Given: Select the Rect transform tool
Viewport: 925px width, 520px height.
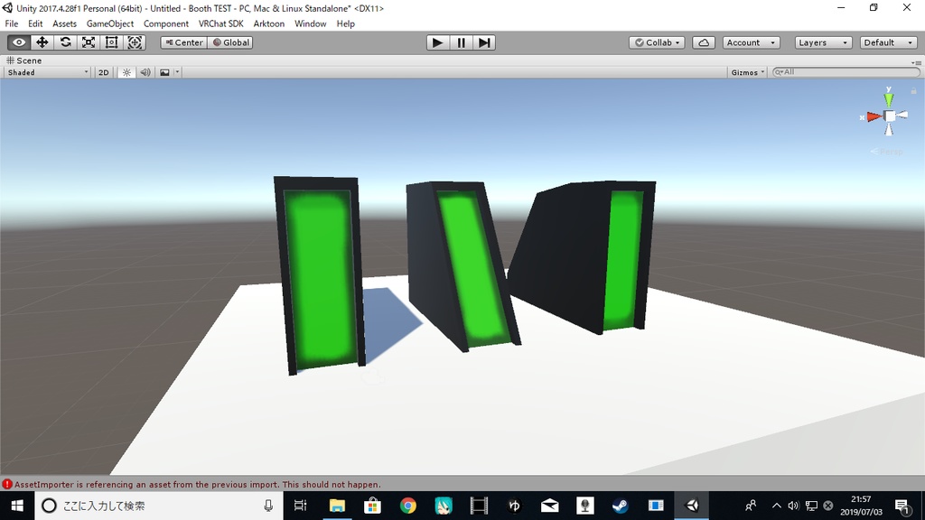Looking at the screenshot, I should pyautogui.click(x=111, y=42).
